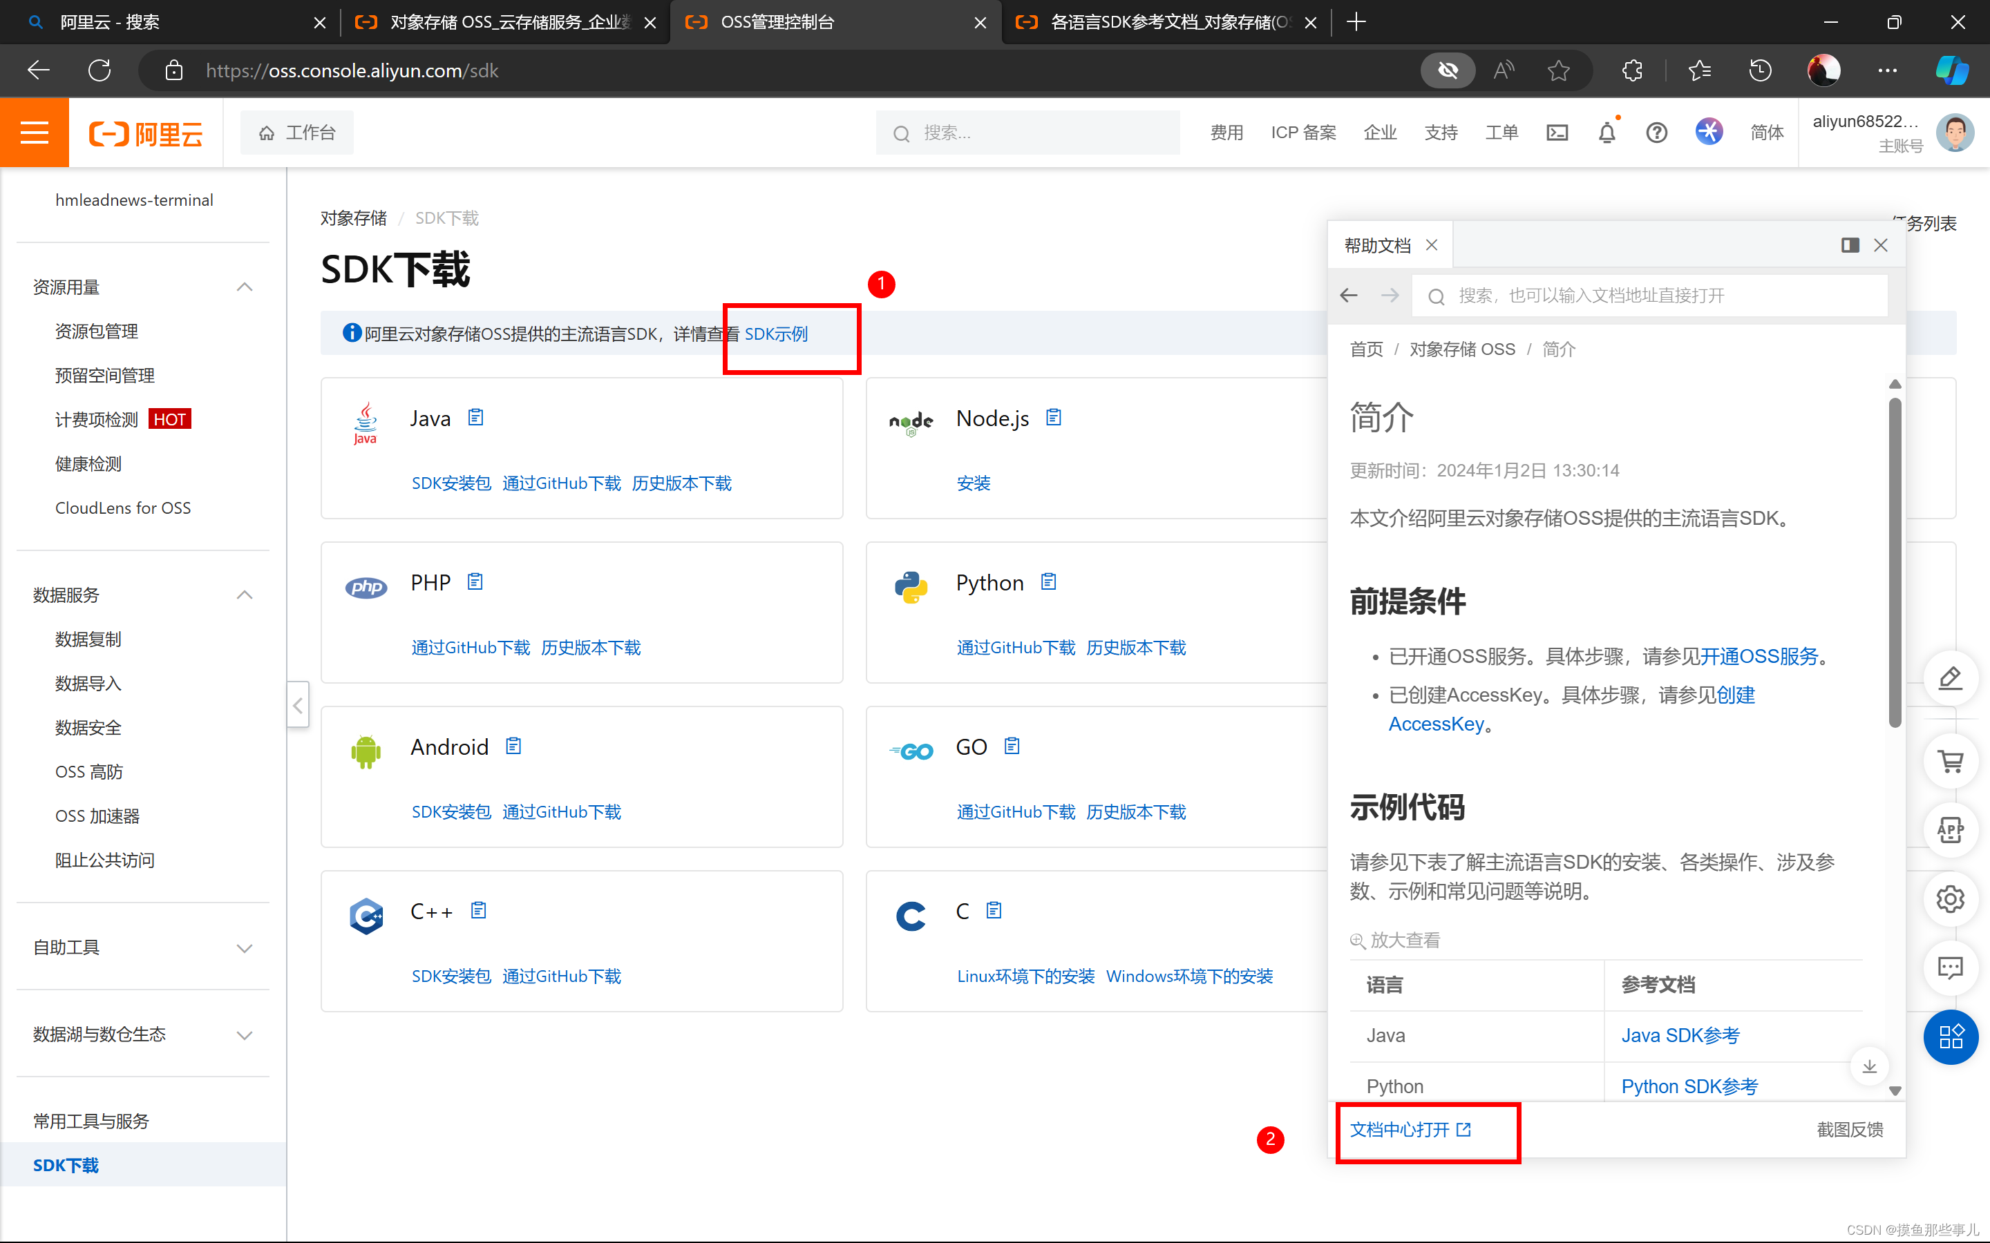This screenshot has width=1990, height=1243.
Task: Download the help document table
Action: (x=1869, y=1066)
